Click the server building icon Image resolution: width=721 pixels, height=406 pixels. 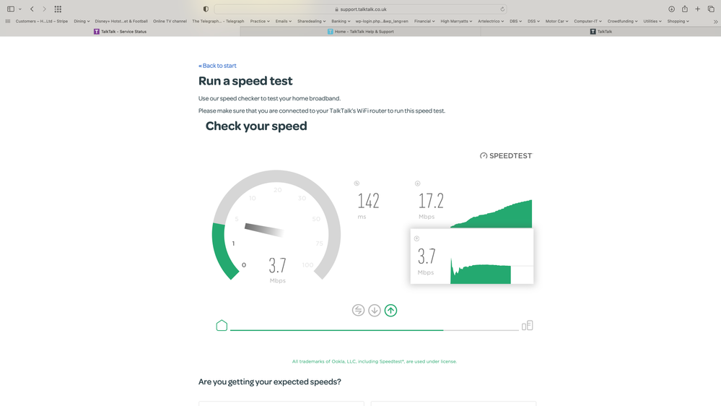pos(528,326)
